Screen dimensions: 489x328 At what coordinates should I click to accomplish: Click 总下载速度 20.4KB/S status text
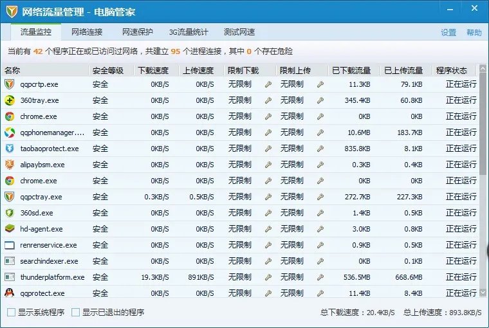(357, 313)
